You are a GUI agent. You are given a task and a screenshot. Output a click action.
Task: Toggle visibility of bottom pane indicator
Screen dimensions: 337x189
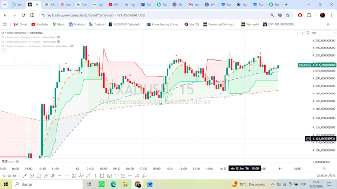tap(17, 161)
